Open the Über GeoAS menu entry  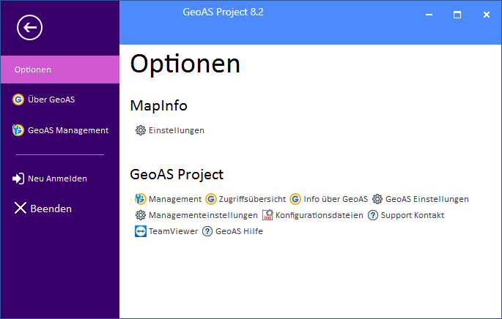51,100
